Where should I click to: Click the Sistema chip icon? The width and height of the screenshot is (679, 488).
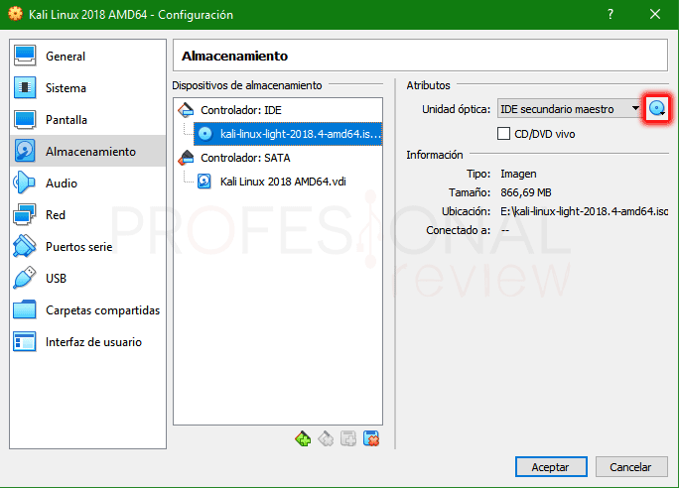point(25,88)
